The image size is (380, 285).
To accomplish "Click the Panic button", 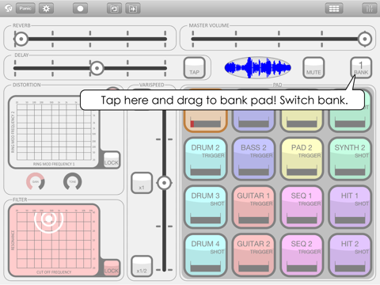I will click(x=25, y=9).
